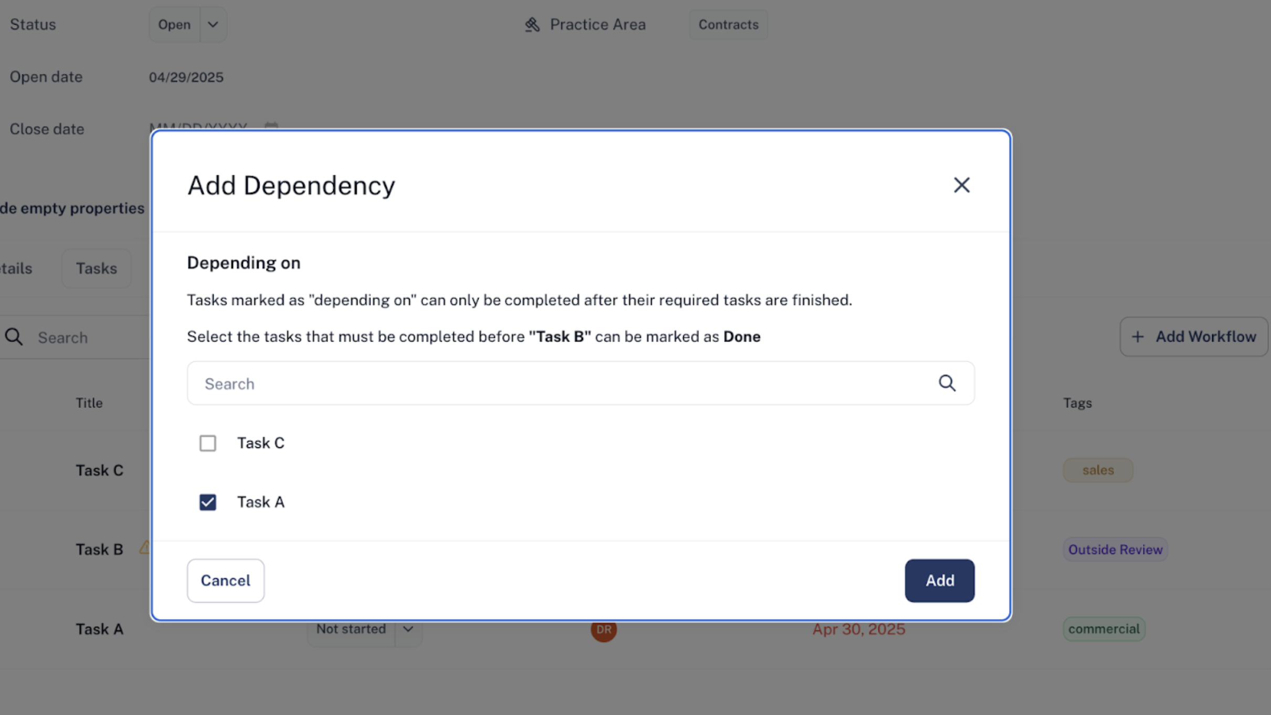1271x715 pixels.
Task: Confirm with the Add button
Action: pyautogui.click(x=939, y=581)
